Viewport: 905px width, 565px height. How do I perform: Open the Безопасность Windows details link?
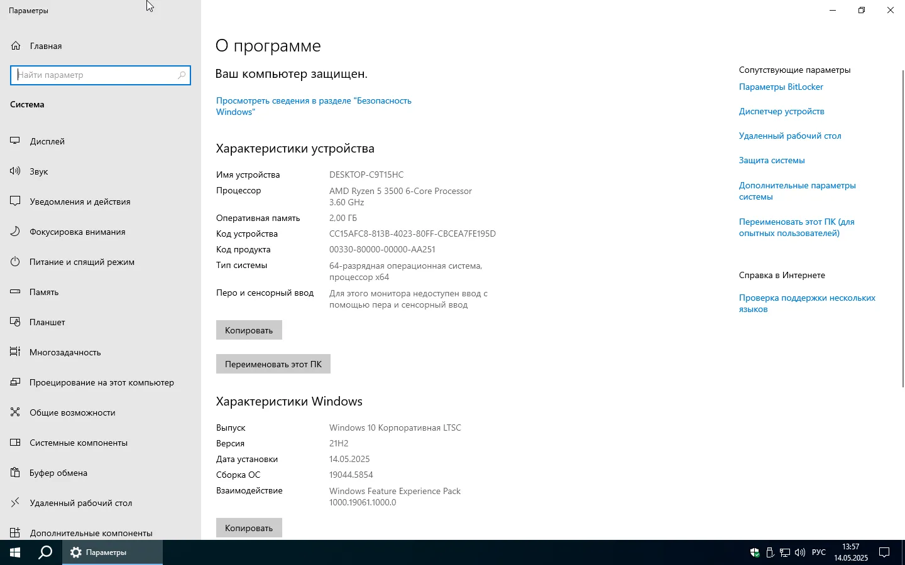tap(314, 106)
